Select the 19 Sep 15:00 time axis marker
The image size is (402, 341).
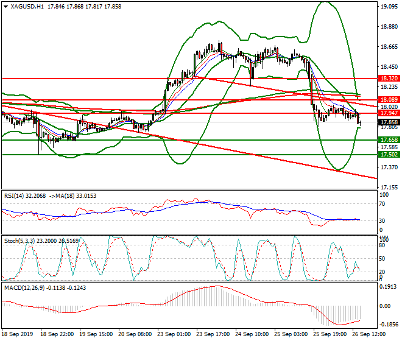(96, 334)
